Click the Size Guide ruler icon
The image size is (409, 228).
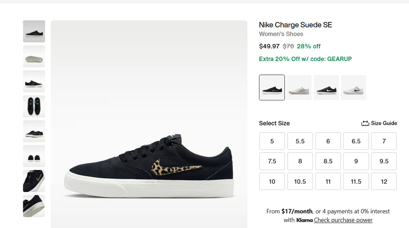365,123
